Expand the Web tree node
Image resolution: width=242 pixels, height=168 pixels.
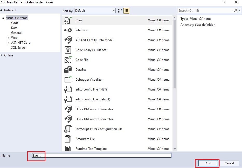[8, 38]
